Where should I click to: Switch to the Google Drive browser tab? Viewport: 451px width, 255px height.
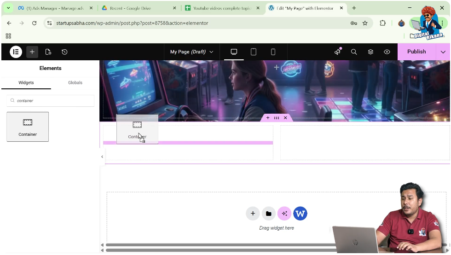coord(138,8)
